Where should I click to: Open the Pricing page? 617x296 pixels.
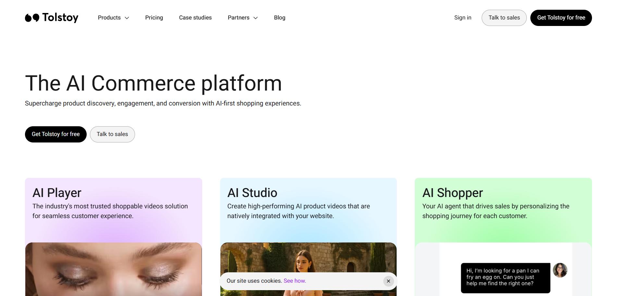coord(154,18)
